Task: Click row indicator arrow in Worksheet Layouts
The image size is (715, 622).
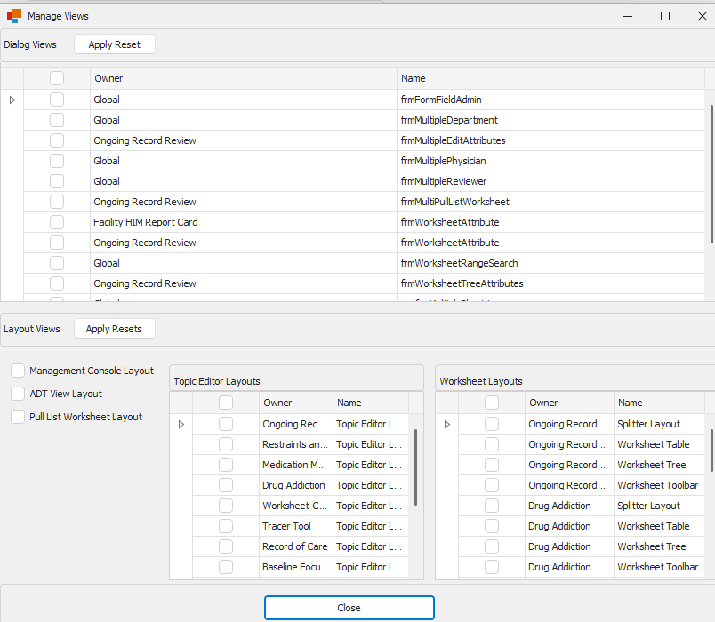Action: pos(446,424)
